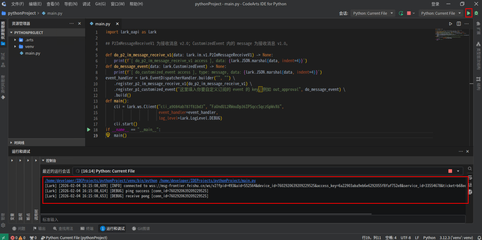Screen dimensions: 482x240
Task: Stop the recent run session red square
Action: [x=450, y=171]
